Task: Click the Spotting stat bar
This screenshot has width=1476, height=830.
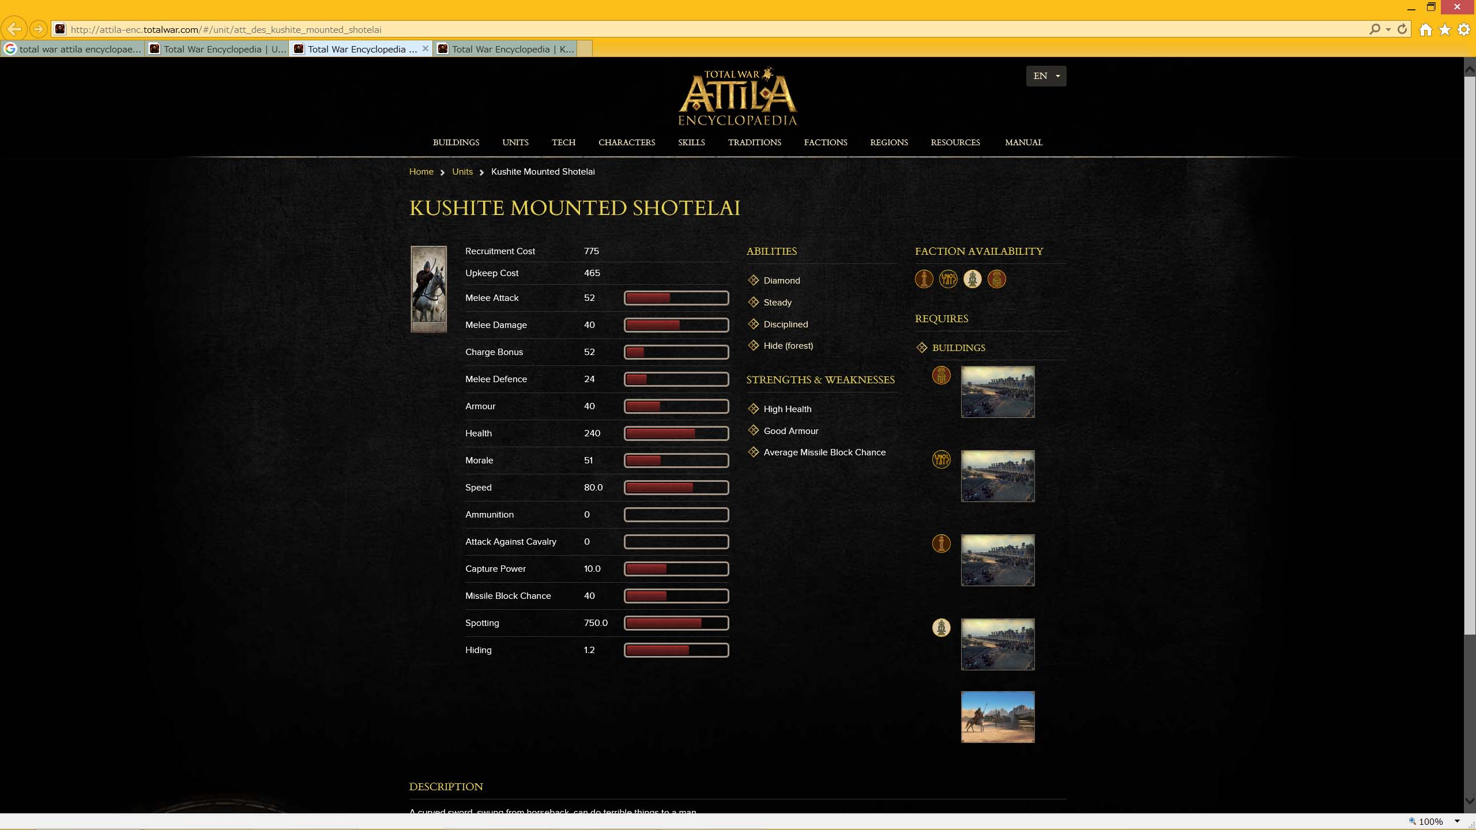Action: pyautogui.click(x=676, y=623)
